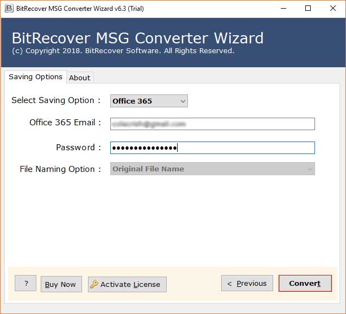Minimize the MSG Converter Wizard window
Image resolution: width=346 pixels, height=314 pixels.
pos(284,8)
